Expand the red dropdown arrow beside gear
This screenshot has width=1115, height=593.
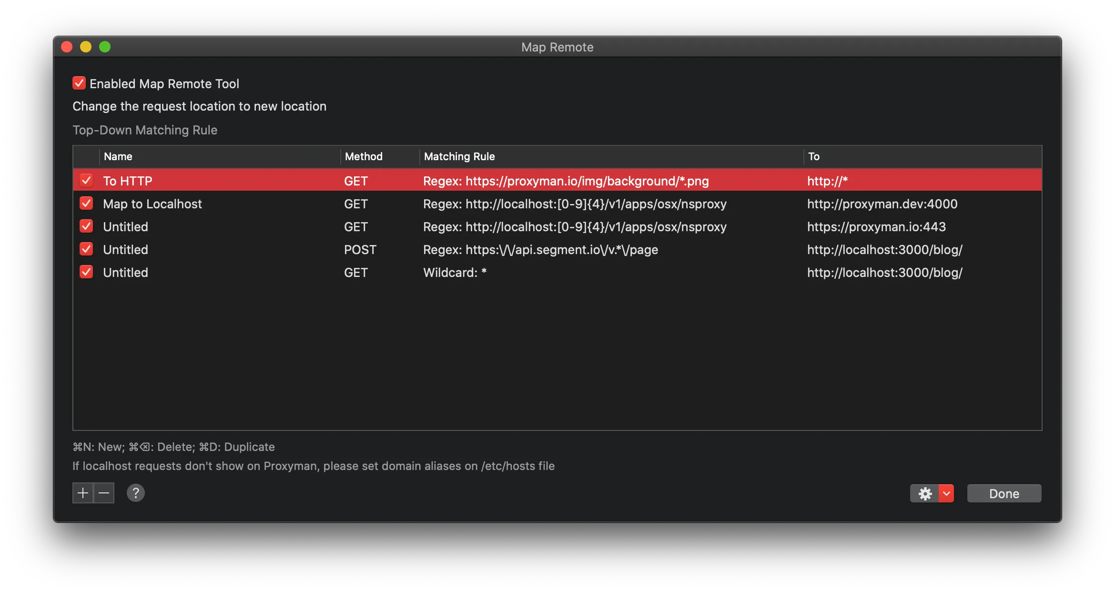point(946,493)
